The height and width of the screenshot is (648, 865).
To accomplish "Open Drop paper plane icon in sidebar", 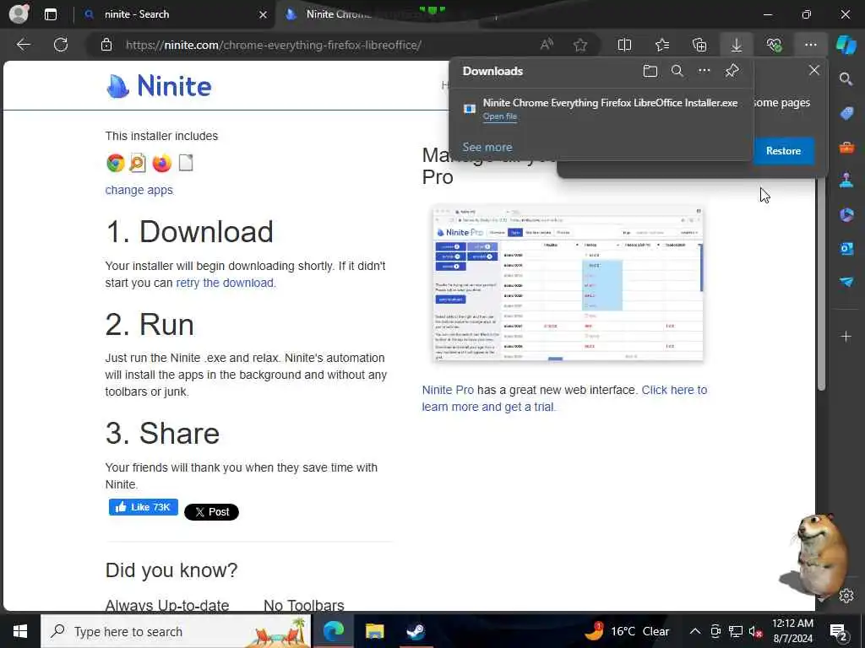I will tap(846, 282).
